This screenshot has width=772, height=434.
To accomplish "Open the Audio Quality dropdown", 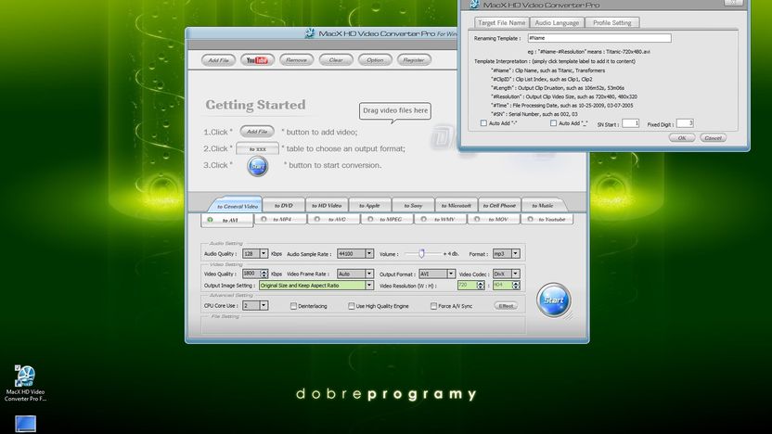I will click(x=264, y=253).
